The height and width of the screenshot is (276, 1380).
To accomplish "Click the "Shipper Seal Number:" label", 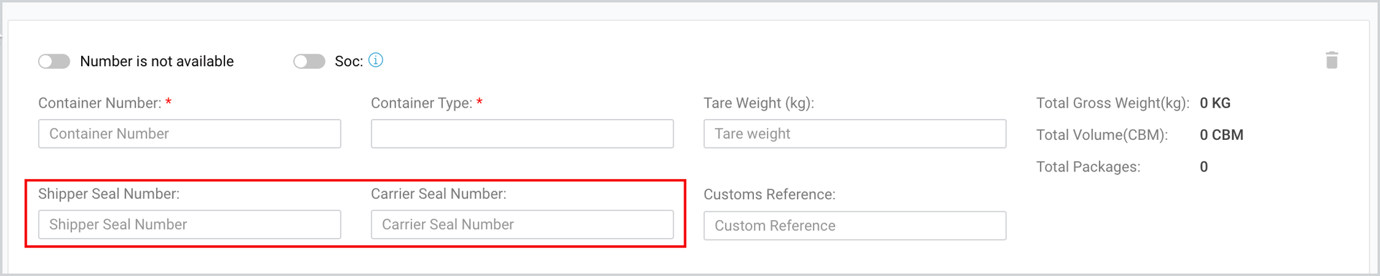I will click(109, 194).
